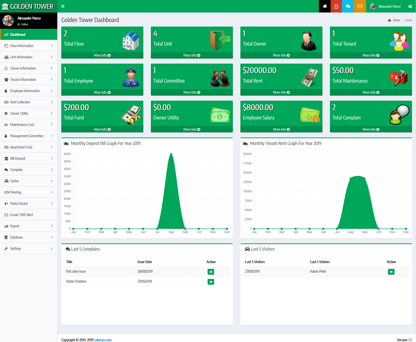Select the Dashboard sidebar item
The height and width of the screenshot is (342, 416).
click(x=29, y=35)
